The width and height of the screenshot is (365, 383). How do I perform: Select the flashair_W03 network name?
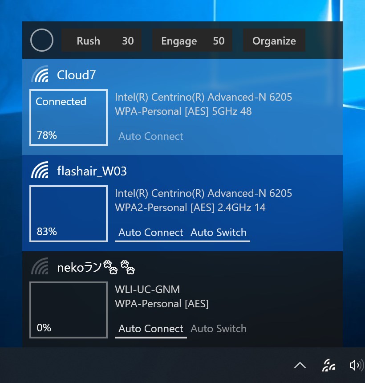point(92,171)
